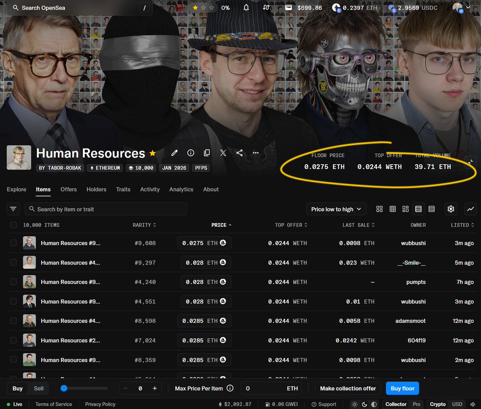
Task: Show the Max Price Per Item info
Action: [x=230, y=388]
